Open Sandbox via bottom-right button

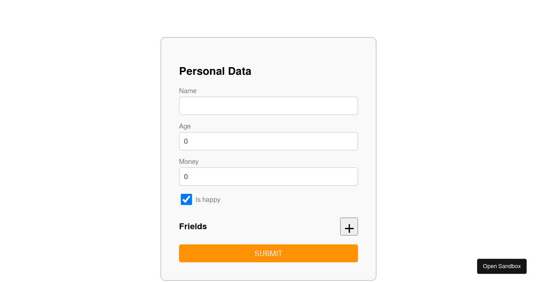502,266
